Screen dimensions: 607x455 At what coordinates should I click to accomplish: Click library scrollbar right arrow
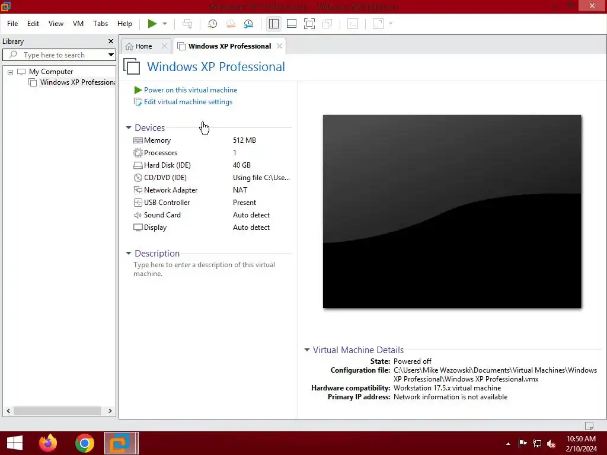pos(110,411)
